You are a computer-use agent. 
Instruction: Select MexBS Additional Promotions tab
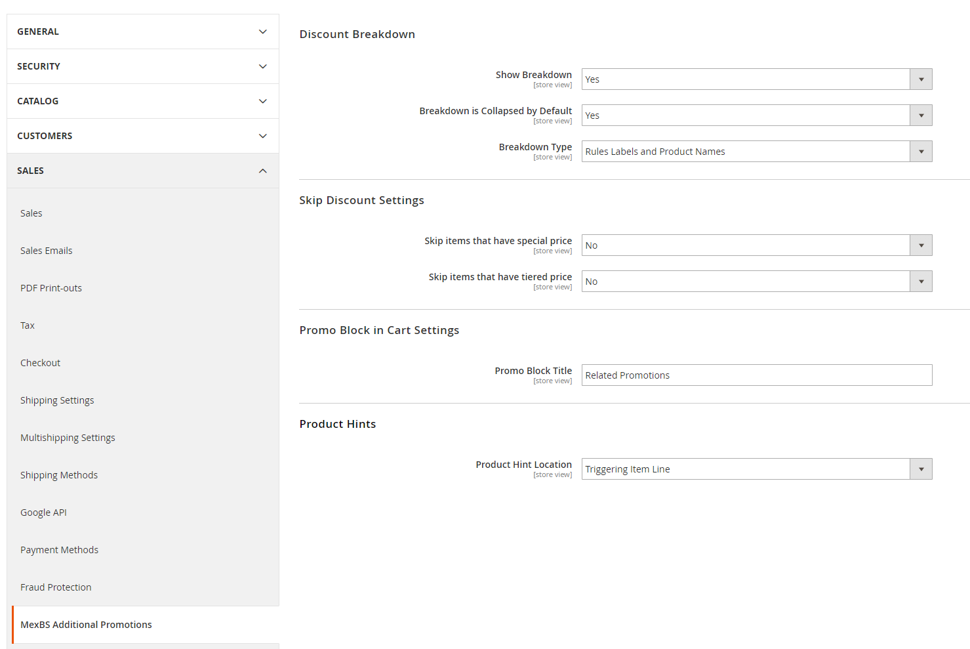(x=146, y=625)
